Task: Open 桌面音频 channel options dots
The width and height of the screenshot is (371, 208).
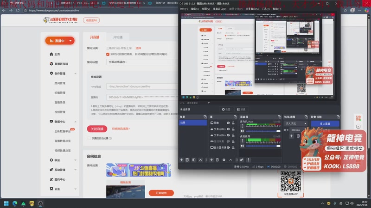Action: (242, 141)
